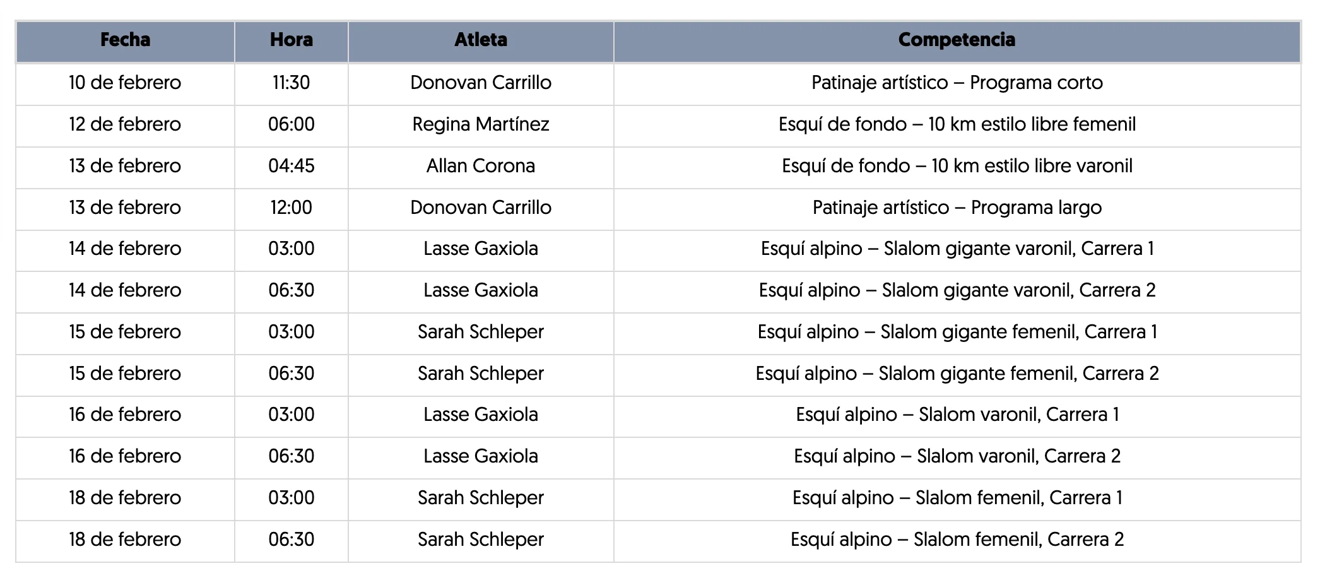Click the "Fecha" column header
The width and height of the screenshot is (1320, 578).
(125, 40)
